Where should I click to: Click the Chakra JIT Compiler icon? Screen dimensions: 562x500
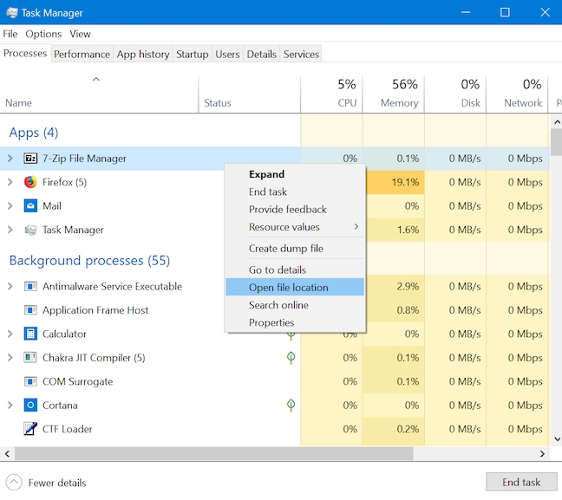pos(30,357)
